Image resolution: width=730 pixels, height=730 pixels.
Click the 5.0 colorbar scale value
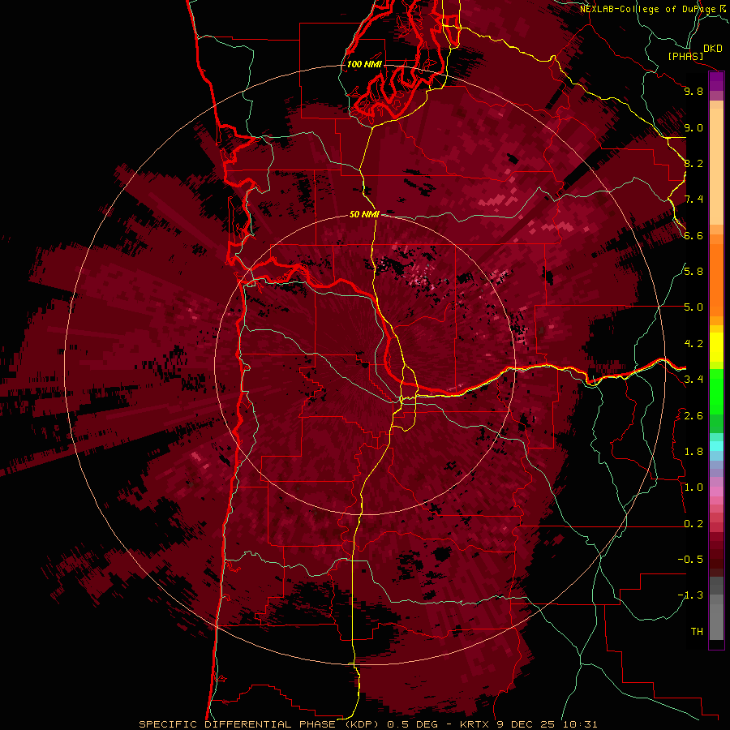(693, 307)
